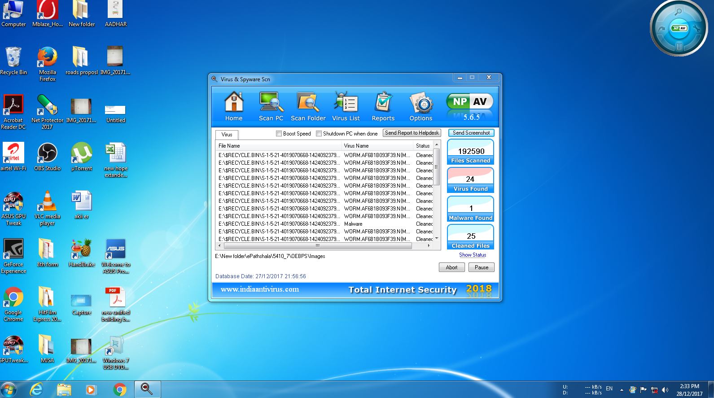Click the Virus Found counter

coord(471,180)
